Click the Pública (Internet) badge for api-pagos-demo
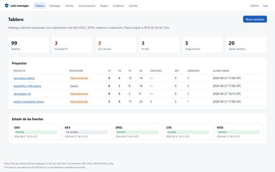This screenshot has width=275, height=172. pyautogui.click(x=79, y=78)
